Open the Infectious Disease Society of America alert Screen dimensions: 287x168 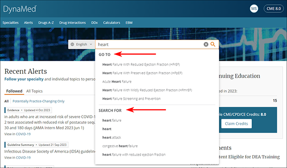click(x=50, y=152)
